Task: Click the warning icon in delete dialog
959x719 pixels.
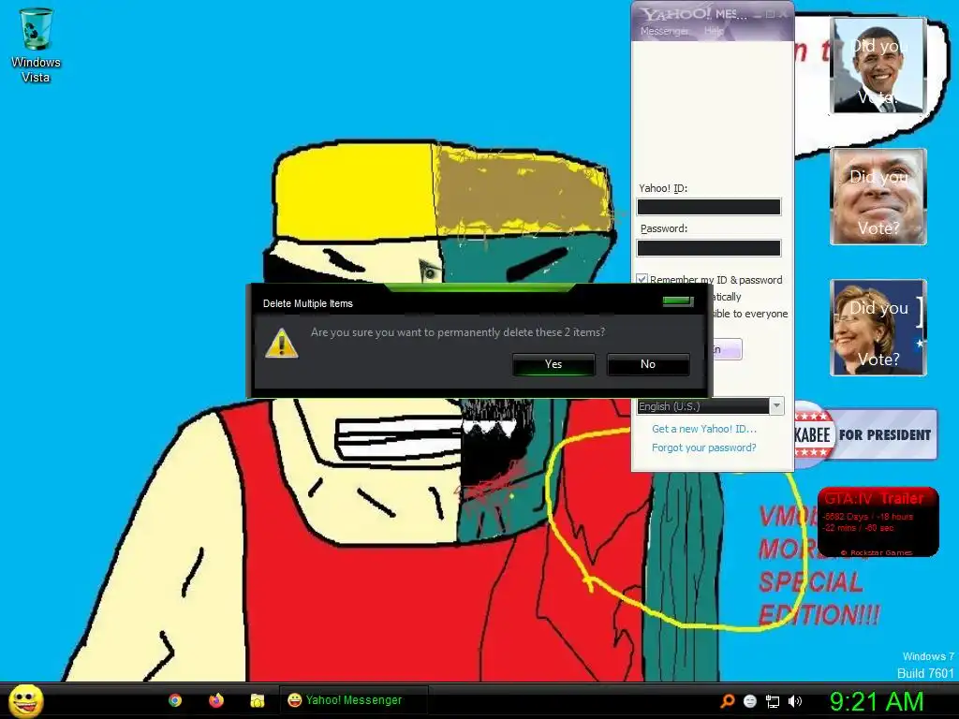Action: point(281,343)
